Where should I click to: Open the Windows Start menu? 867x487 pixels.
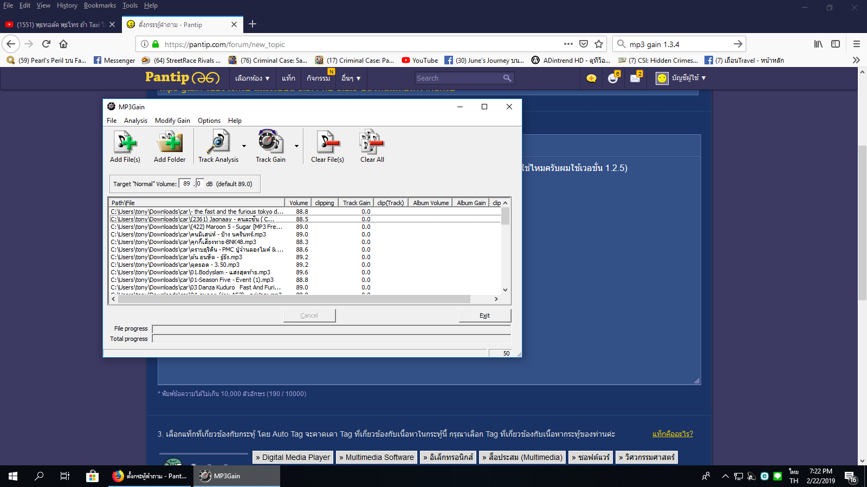pos(13,476)
